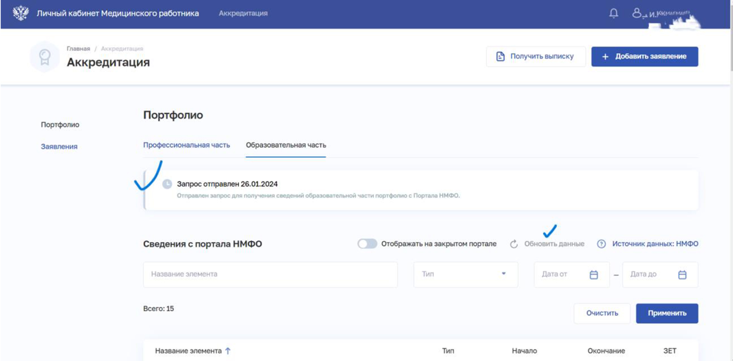The image size is (733, 361).
Task: Click the sort arrow next to 'Название элемента'
Action: coord(228,351)
